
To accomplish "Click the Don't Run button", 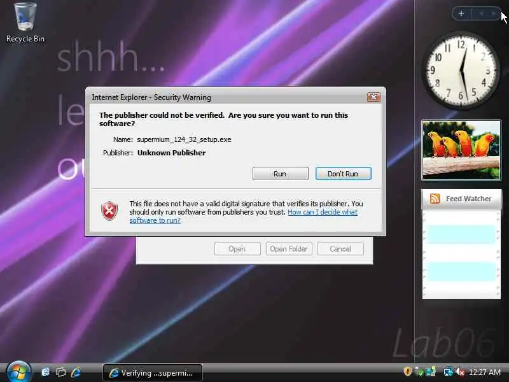I will (x=343, y=173).
